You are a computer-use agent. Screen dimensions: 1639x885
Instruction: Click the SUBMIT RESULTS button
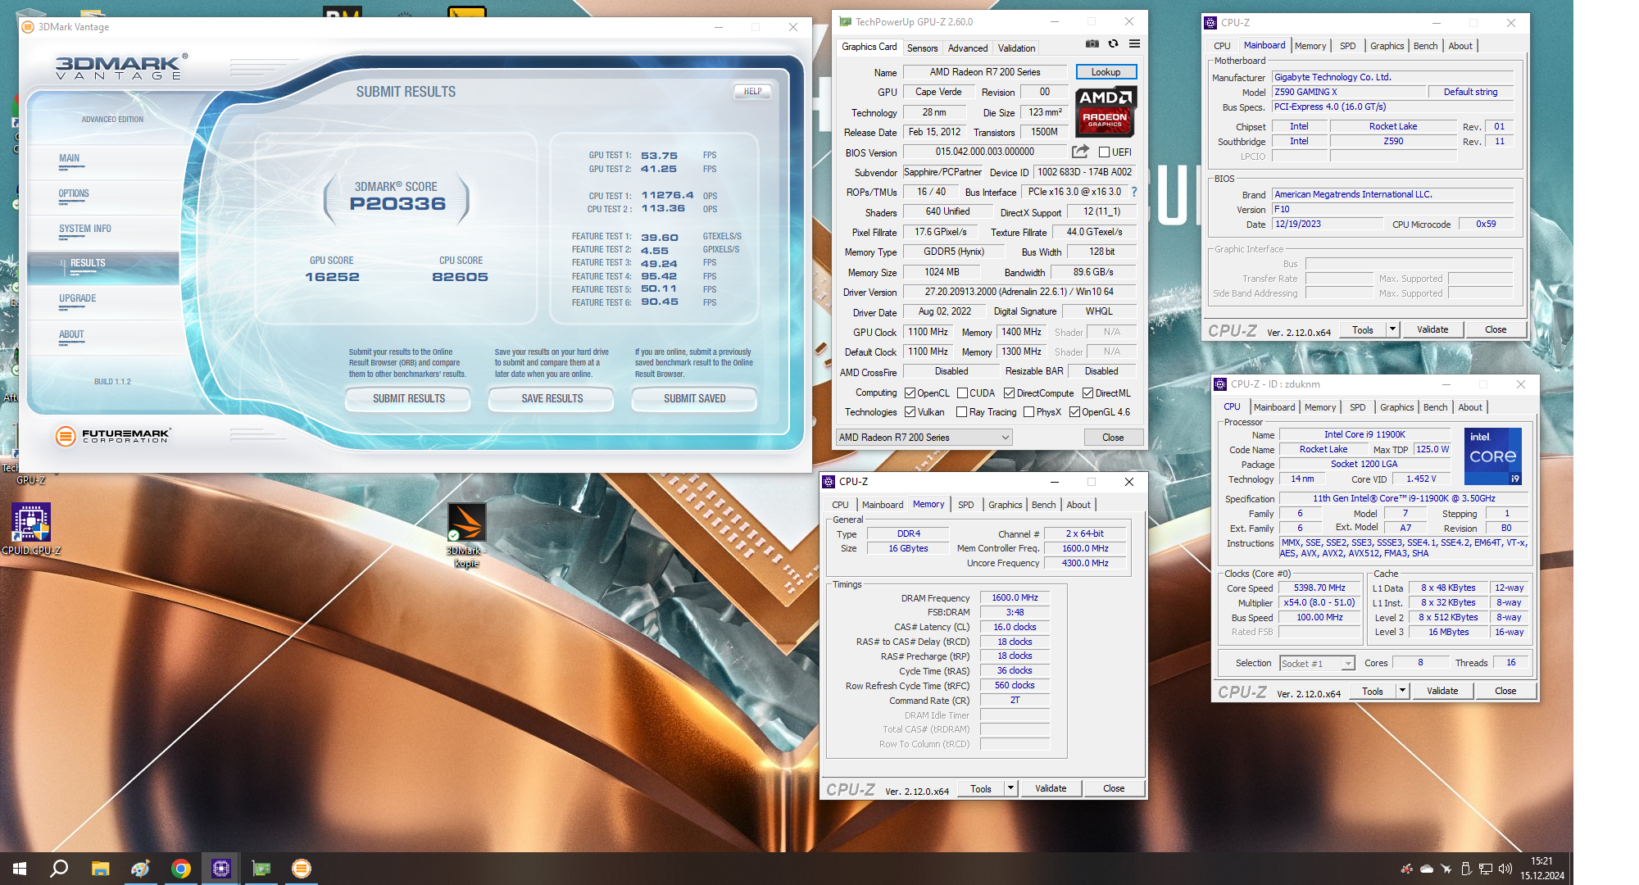tap(409, 399)
